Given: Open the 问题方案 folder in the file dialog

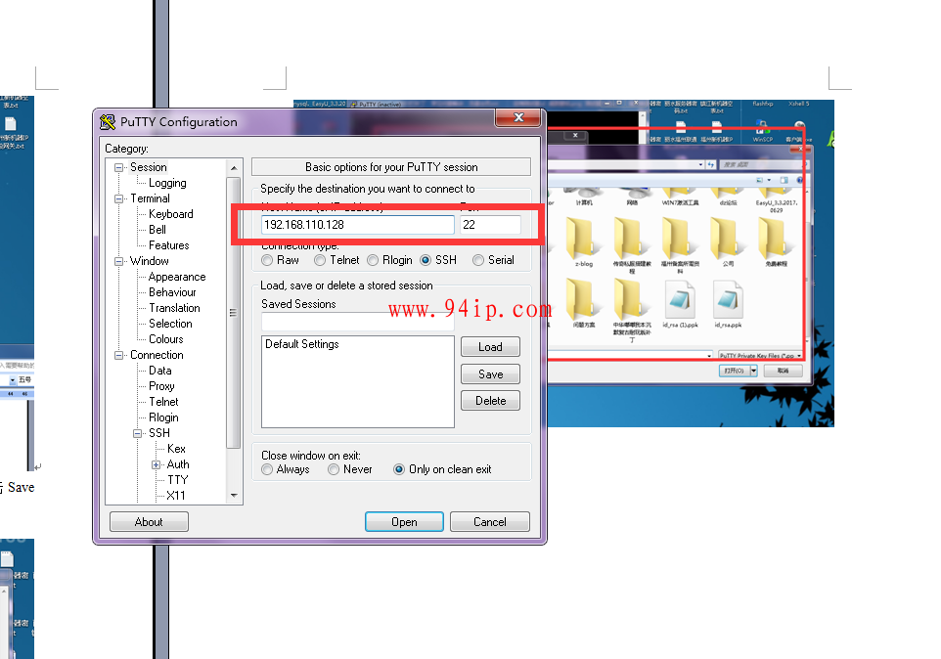Looking at the screenshot, I should tap(583, 305).
